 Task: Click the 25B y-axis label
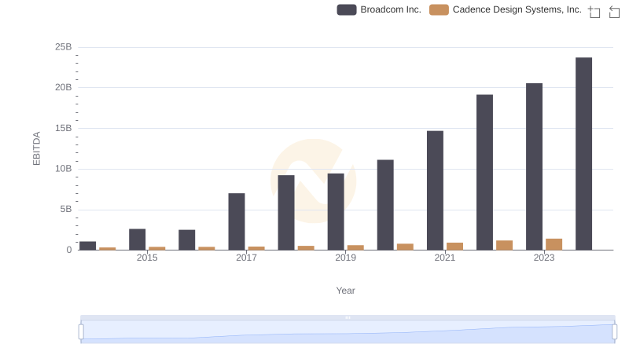point(64,47)
